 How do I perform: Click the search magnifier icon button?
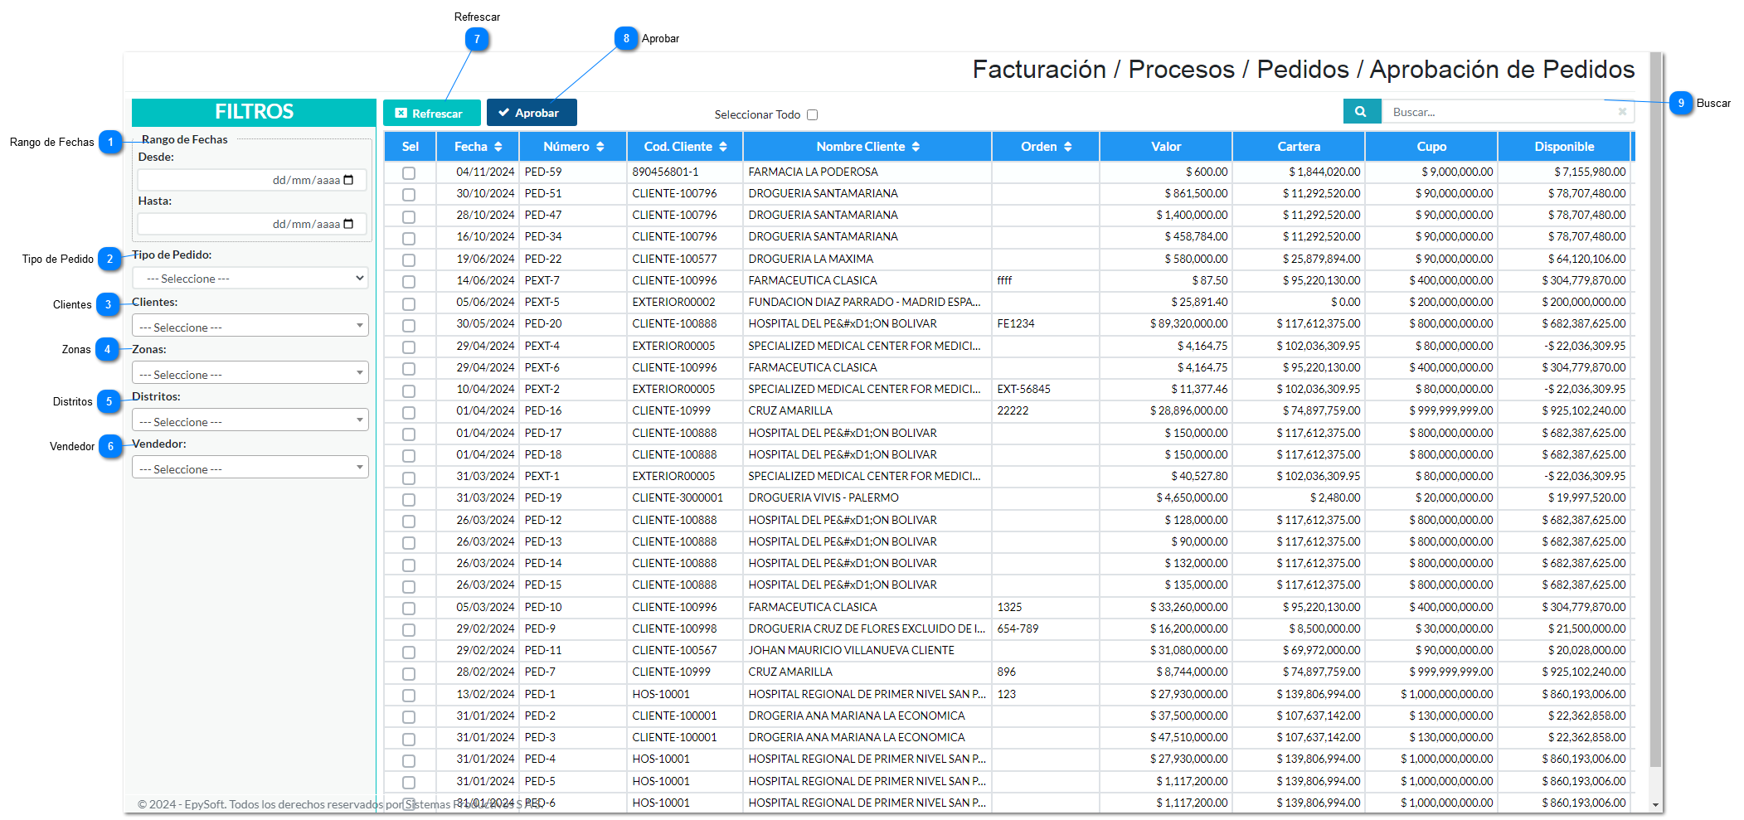[1361, 111]
